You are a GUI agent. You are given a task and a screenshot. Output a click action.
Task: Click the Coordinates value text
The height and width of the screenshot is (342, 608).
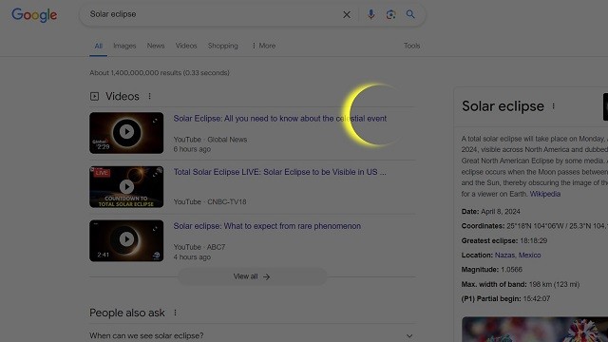pos(557,226)
